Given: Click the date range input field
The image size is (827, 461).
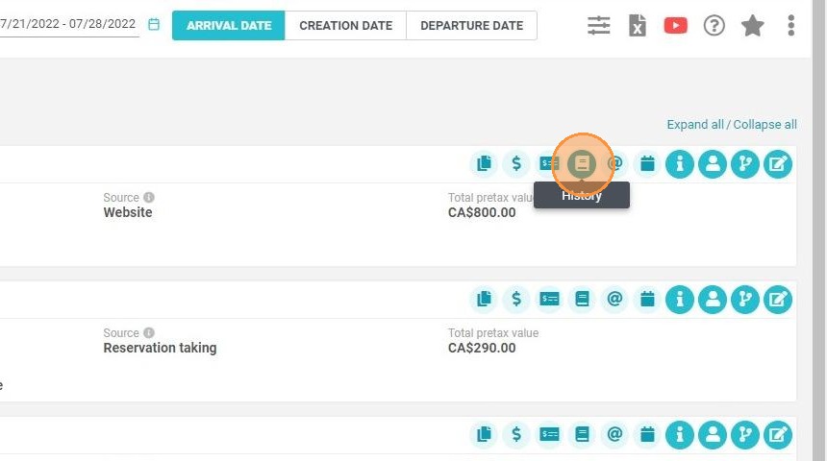Looking at the screenshot, I should point(69,24).
